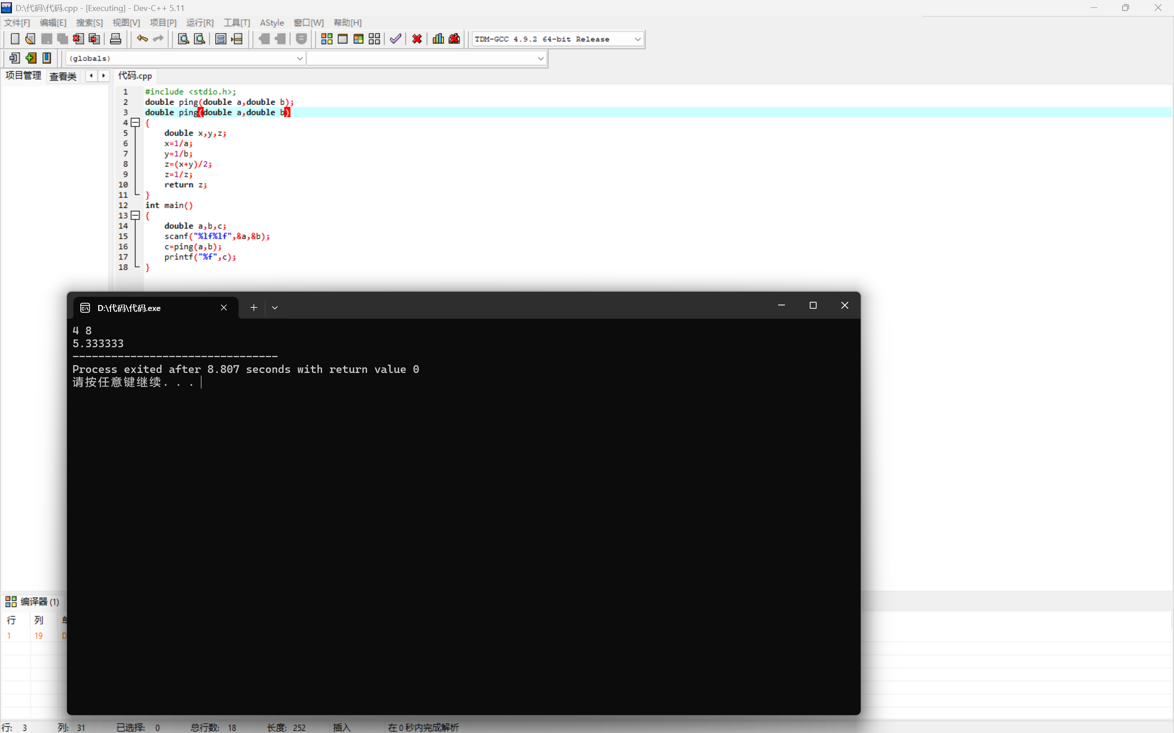Click the Compile & Run icon

[x=359, y=39]
